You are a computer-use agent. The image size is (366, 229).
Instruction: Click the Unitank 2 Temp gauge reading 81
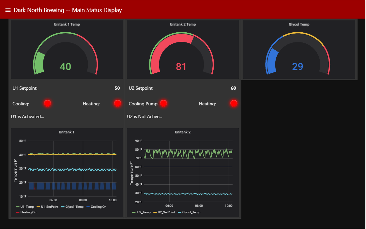(x=181, y=53)
